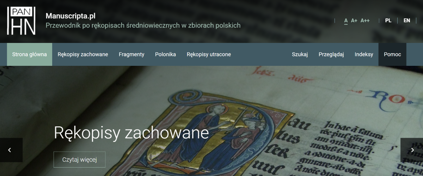Viewport: 423px width, 176px height.
Task: Open the Rękopisy utracone menu item
Action: coord(209,54)
